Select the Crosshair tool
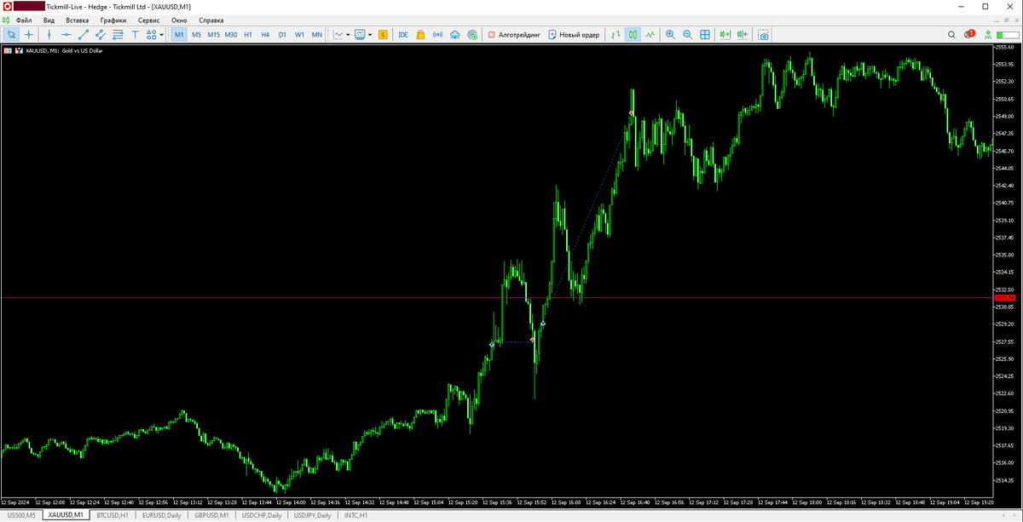This screenshot has height=522, width=1023. [x=27, y=34]
